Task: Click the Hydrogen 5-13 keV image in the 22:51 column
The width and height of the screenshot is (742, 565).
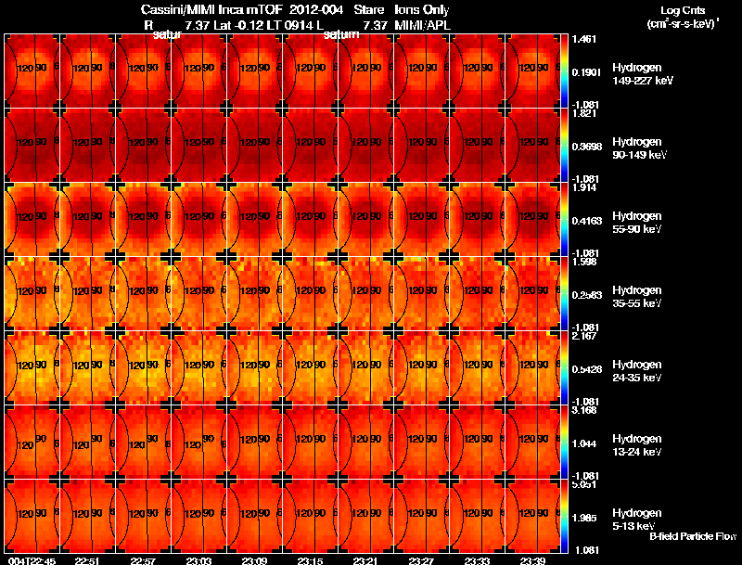Action: pyautogui.click(x=87, y=517)
